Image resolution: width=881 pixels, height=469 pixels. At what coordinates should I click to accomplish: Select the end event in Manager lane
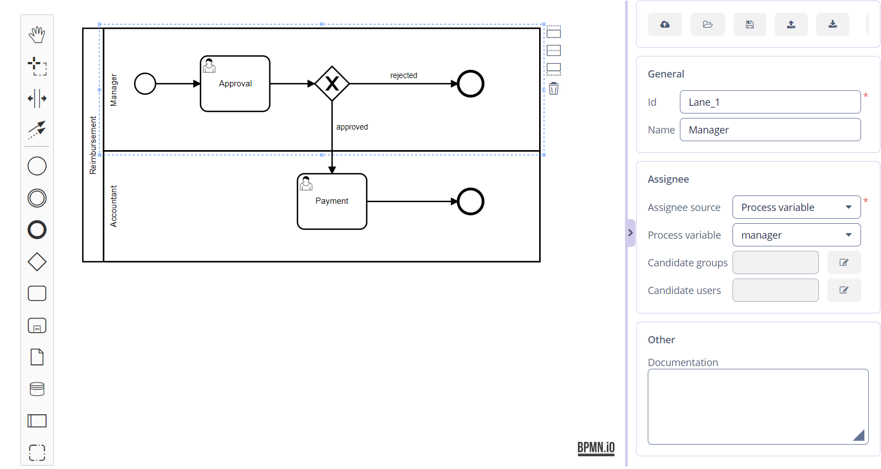pyautogui.click(x=470, y=84)
